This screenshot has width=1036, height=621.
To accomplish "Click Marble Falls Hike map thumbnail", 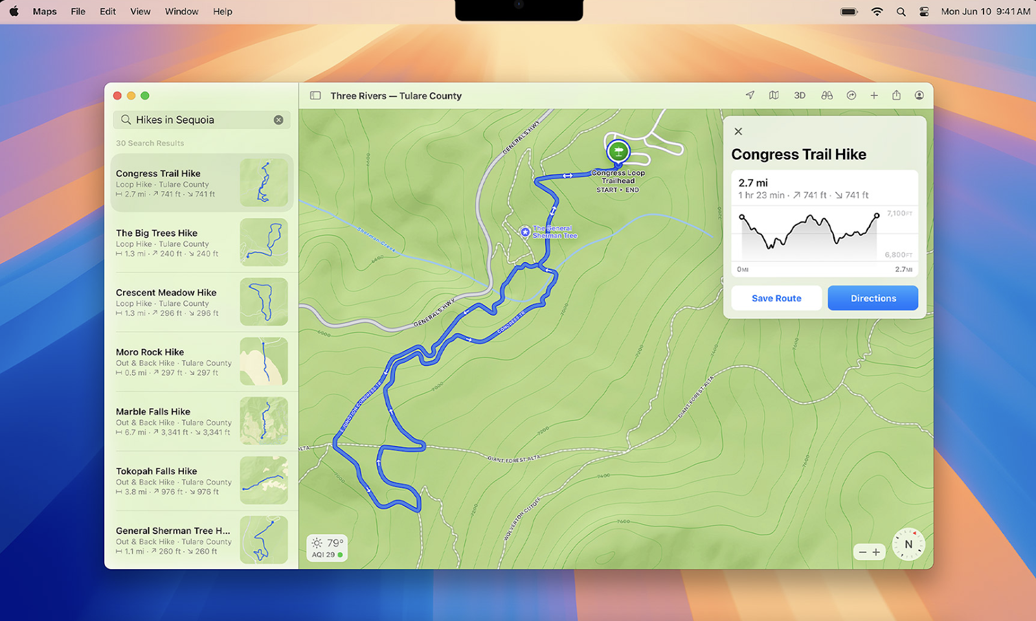I will (x=264, y=421).
